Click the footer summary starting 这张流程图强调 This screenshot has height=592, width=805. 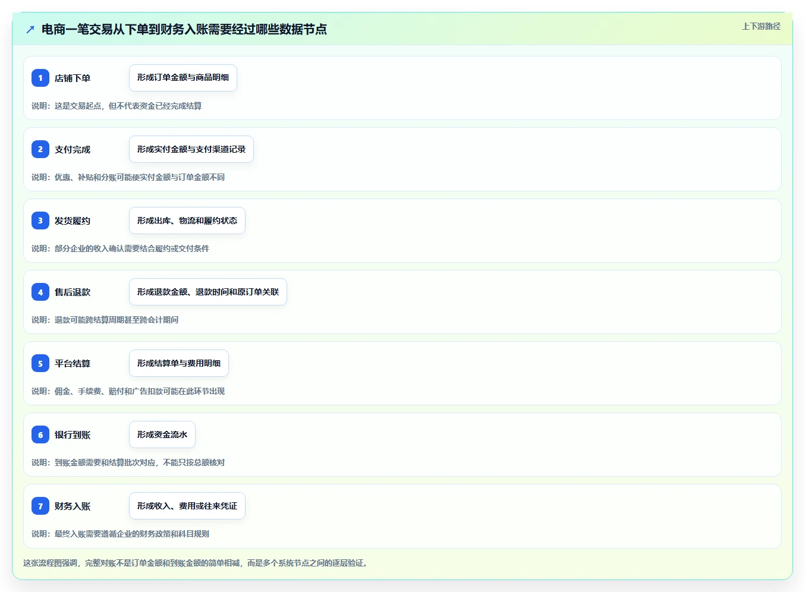(x=196, y=563)
